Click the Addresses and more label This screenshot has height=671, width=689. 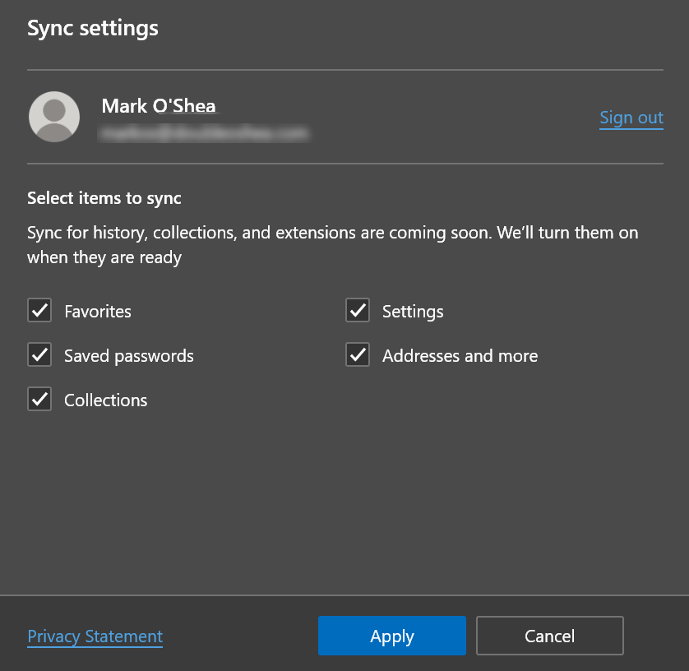[x=460, y=356]
